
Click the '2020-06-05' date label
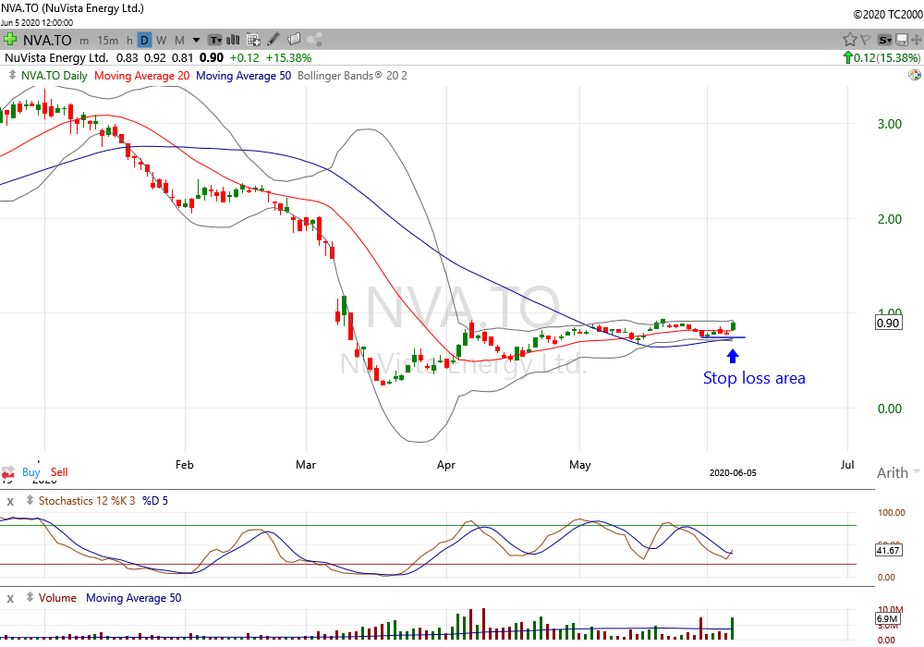(733, 473)
